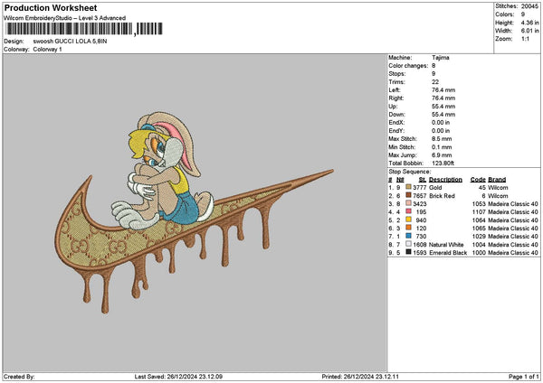Click the 'Natural White' description text
The image size is (543, 383).
pyautogui.click(x=446, y=245)
